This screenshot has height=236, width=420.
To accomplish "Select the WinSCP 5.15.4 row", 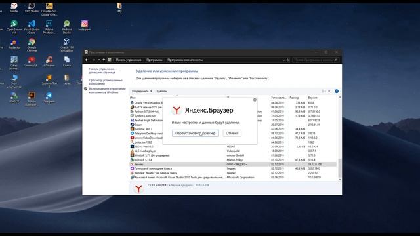I will pos(233,160).
